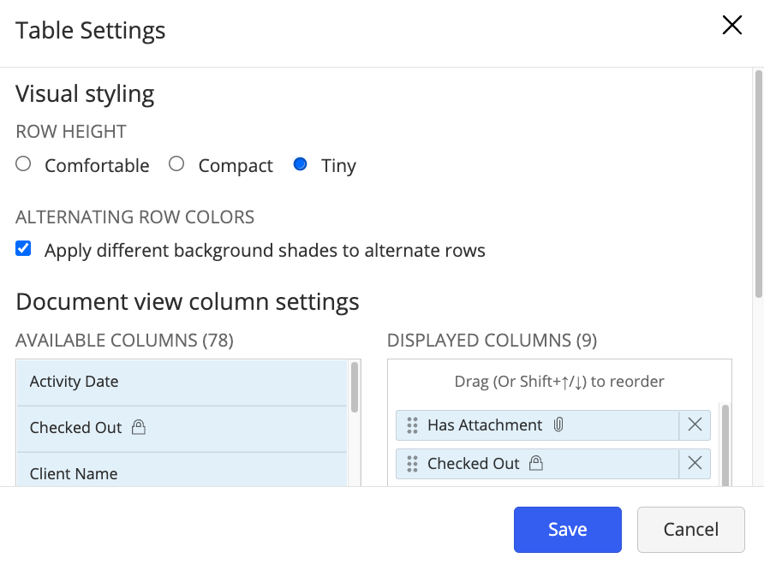Remove Has Attachment from displayed columns

point(695,425)
